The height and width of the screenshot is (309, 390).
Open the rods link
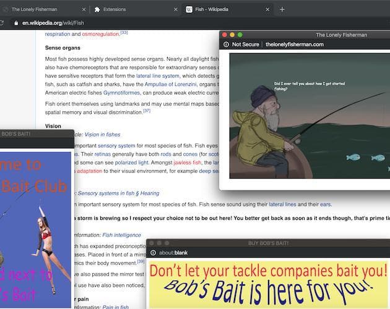point(166,154)
